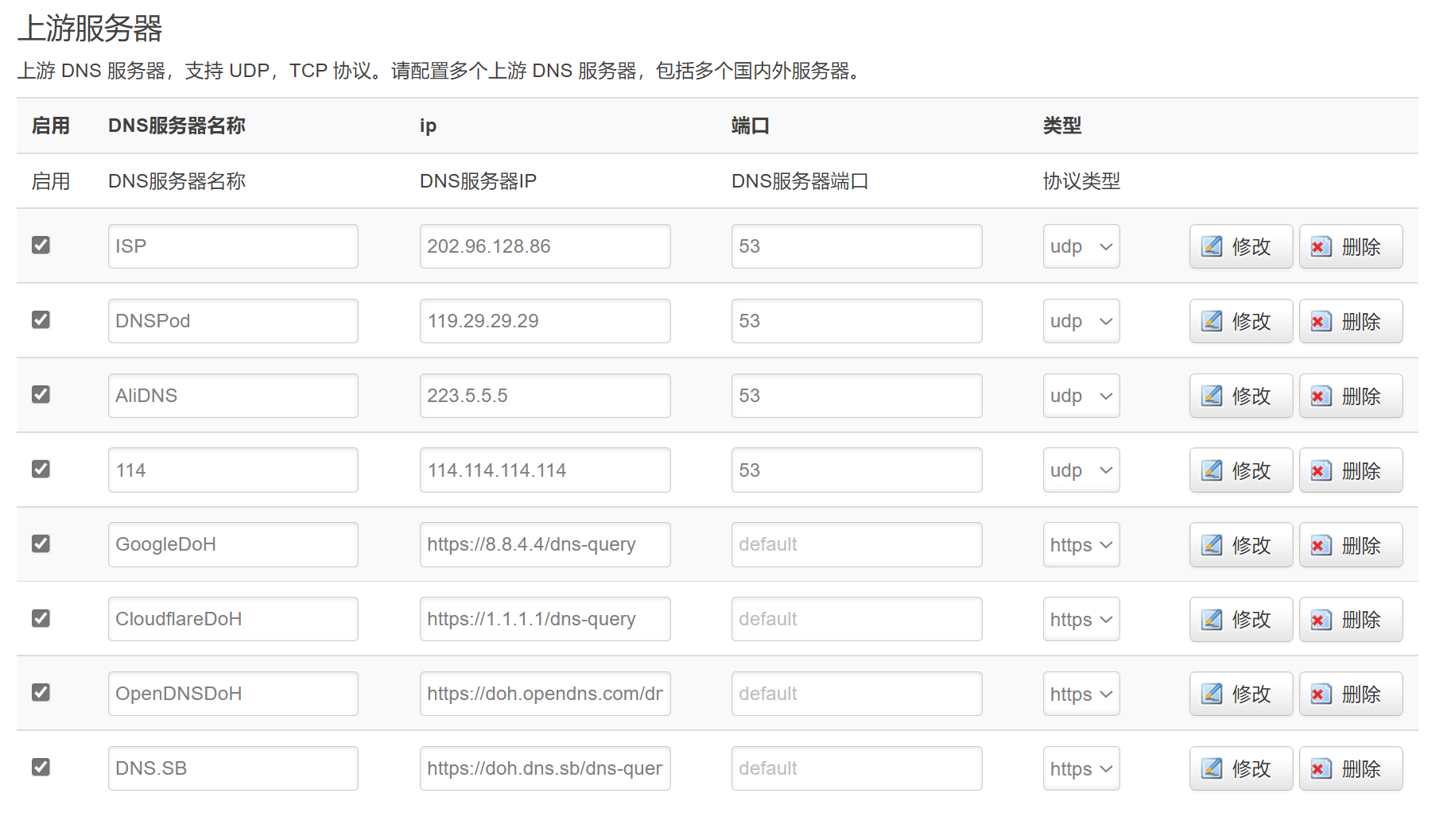
Task: Click the edit pencil icon for DNSPod
Action: 1212,321
